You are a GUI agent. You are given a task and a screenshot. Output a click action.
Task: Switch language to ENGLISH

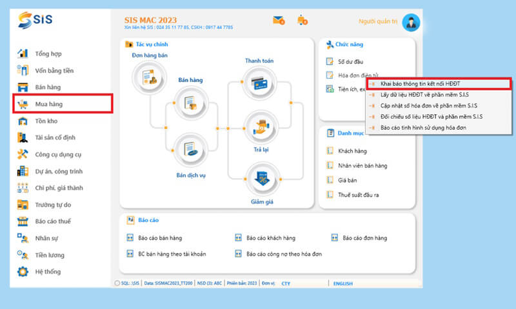tap(343, 283)
